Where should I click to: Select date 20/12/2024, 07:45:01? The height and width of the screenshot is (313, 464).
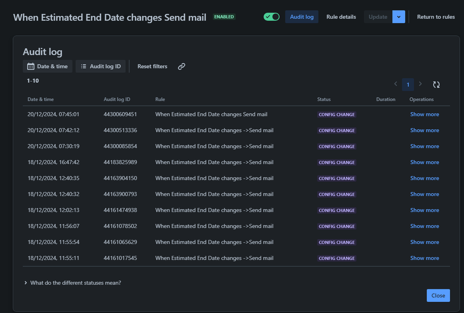click(53, 115)
